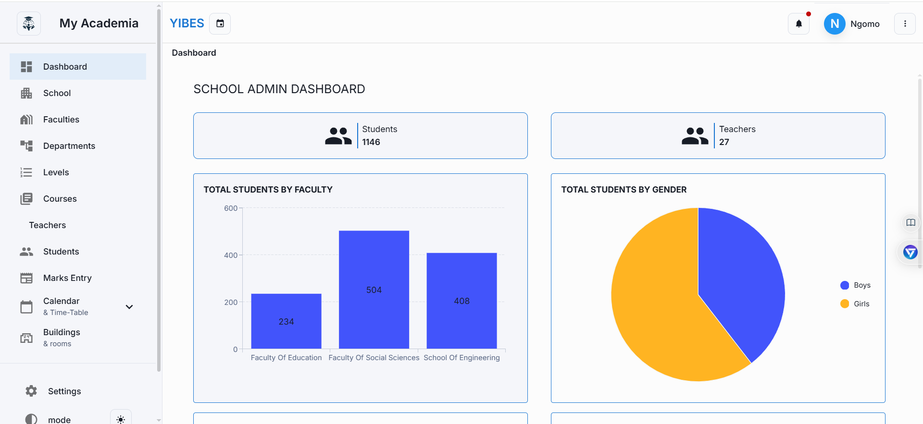Open the Ngomo account dropdown
Screen dimensions: 923x424
pos(865,24)
